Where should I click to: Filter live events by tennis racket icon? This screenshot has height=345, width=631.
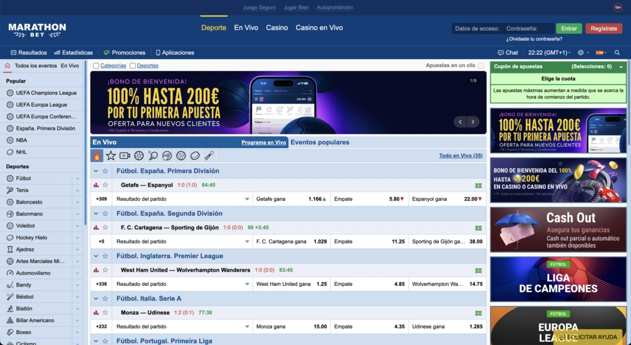point(153,156)
